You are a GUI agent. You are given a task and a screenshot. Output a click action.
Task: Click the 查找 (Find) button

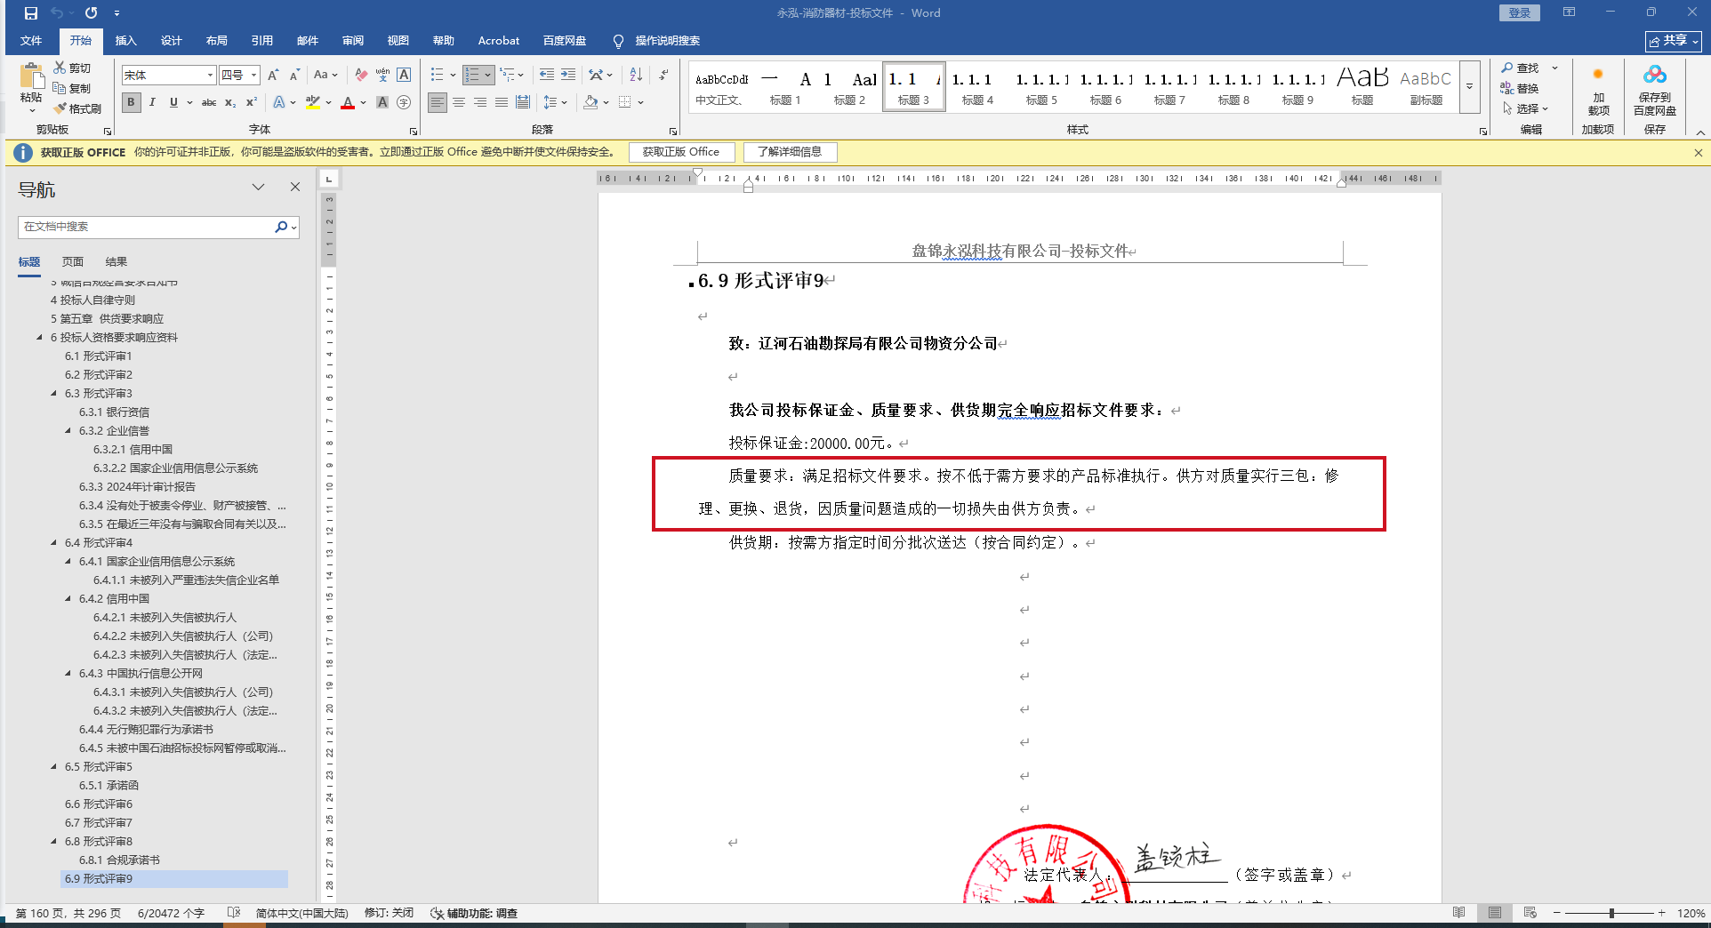coord(1521,68)
